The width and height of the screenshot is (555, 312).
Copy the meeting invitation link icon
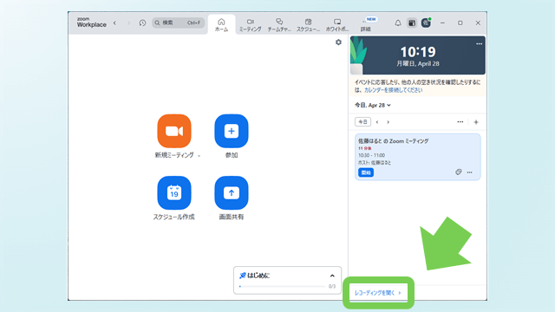[459, 172]
